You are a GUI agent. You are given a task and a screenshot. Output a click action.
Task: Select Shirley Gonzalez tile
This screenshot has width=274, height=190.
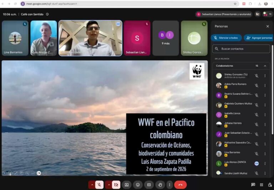(194, 38)
